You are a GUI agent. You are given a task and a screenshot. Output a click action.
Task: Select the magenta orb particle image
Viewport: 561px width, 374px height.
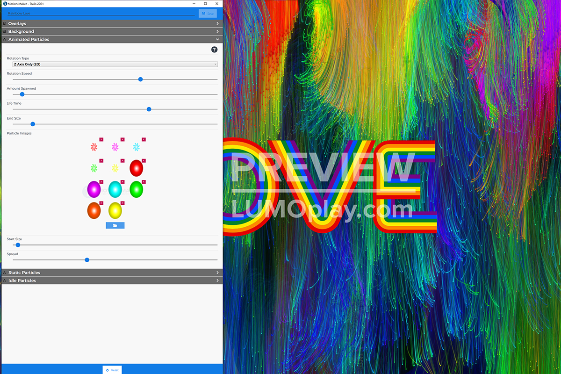click(x=94, y=189)
